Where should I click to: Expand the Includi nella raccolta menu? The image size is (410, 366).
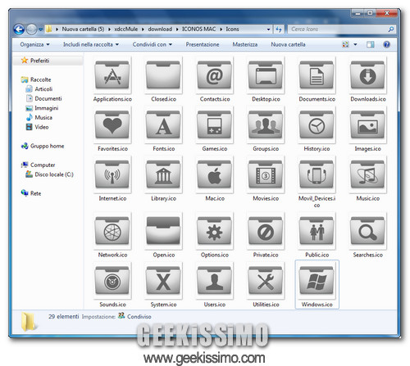point(91,44)
